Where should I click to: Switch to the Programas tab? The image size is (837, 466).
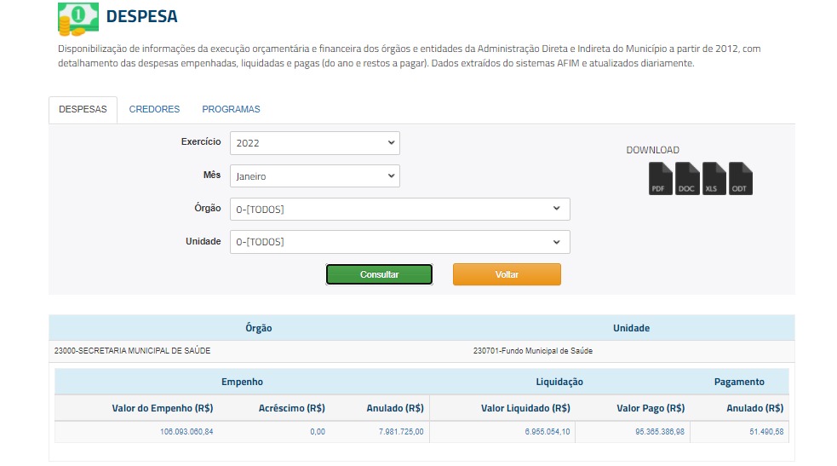[x=231, y=109]
